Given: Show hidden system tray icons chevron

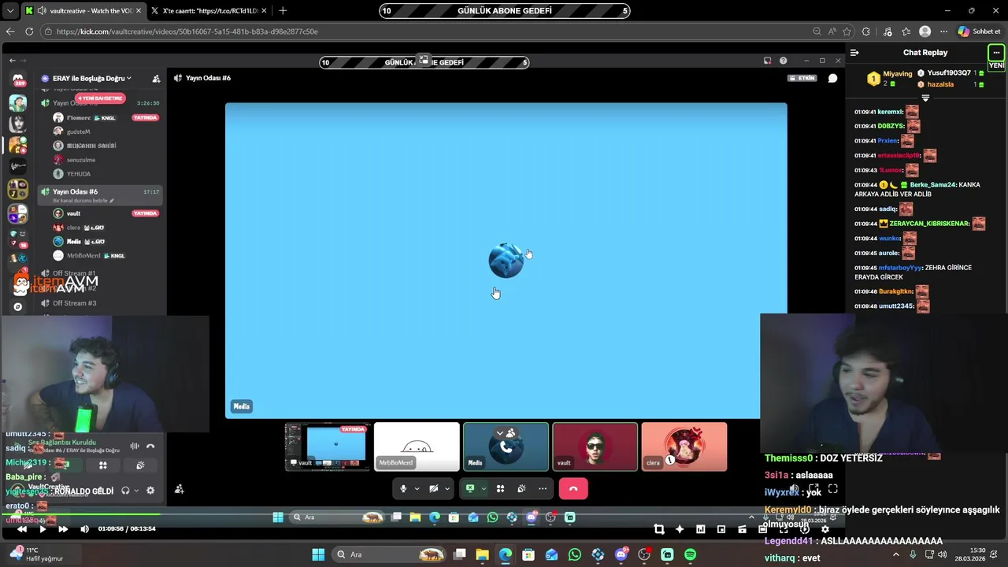Looking at the screenshot, I should tap(895, 554).
